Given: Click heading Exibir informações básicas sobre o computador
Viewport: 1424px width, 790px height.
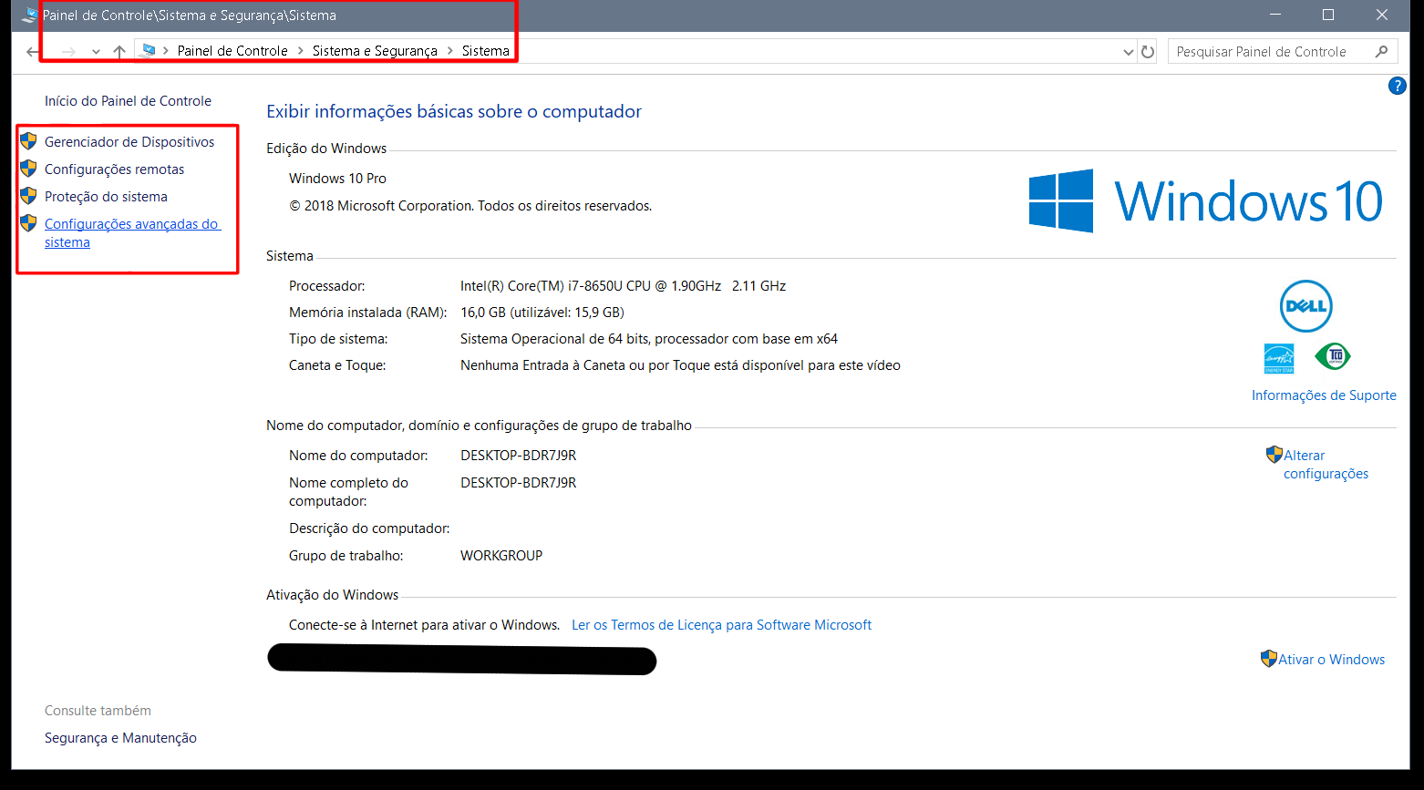Looking at the screenshot, I should click(x=454, y=112).
